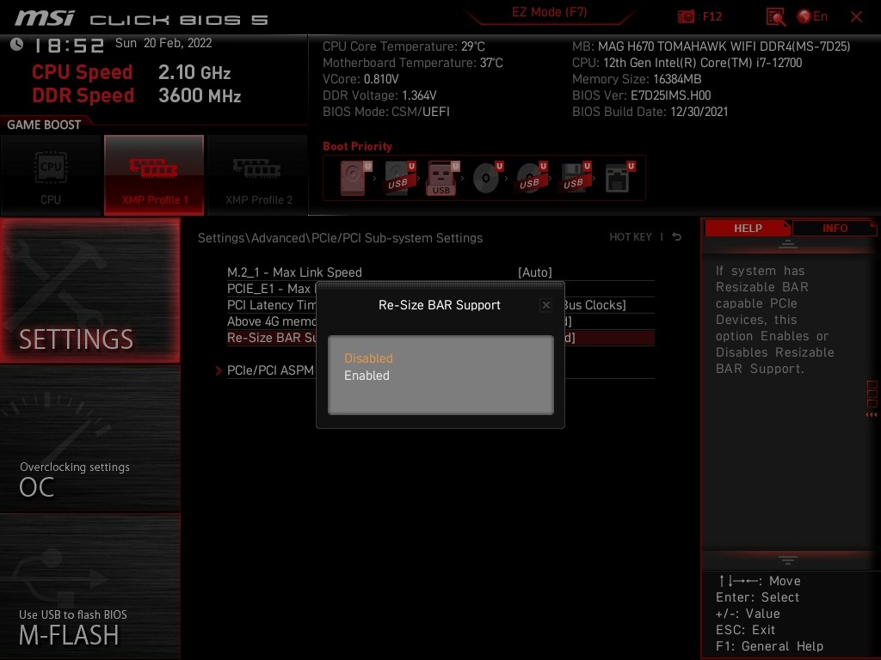This screenshot has height=660, width=881.
Task: Enable XMP Profile 1
Action: [154, 175]
